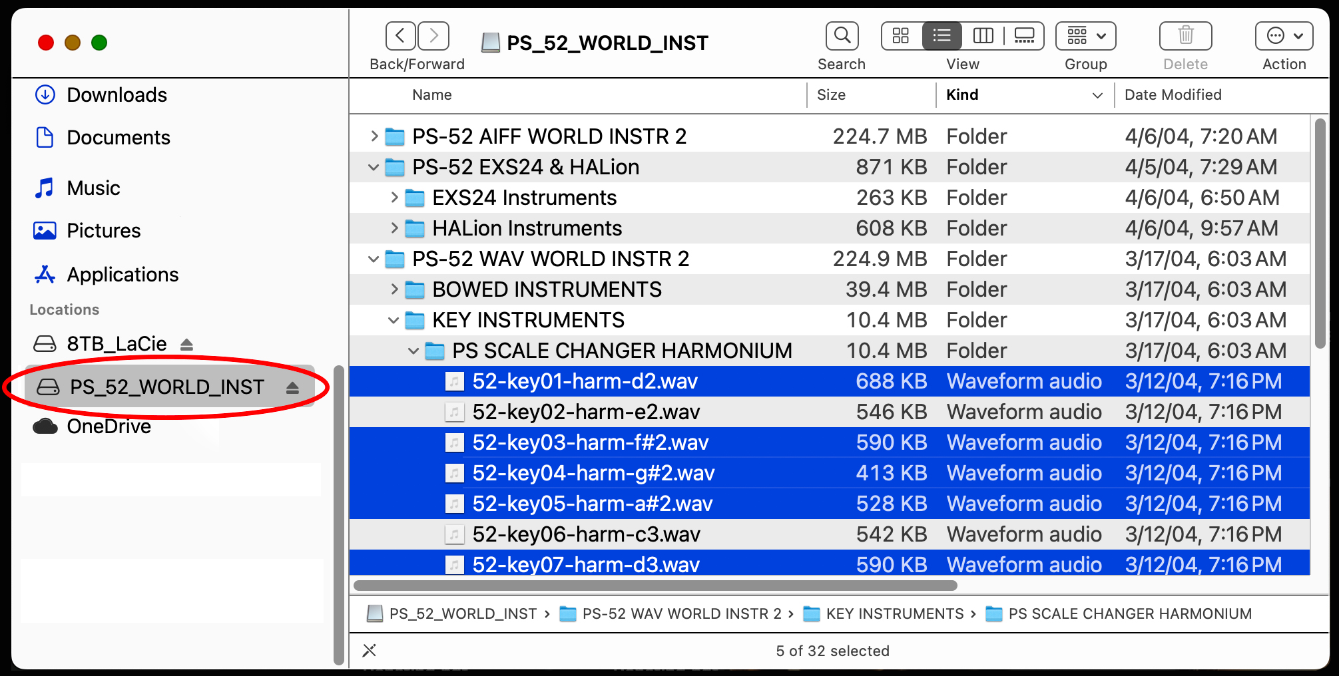Switch to gallery view
The image size is (1339, 676).
coord(1024,36)
